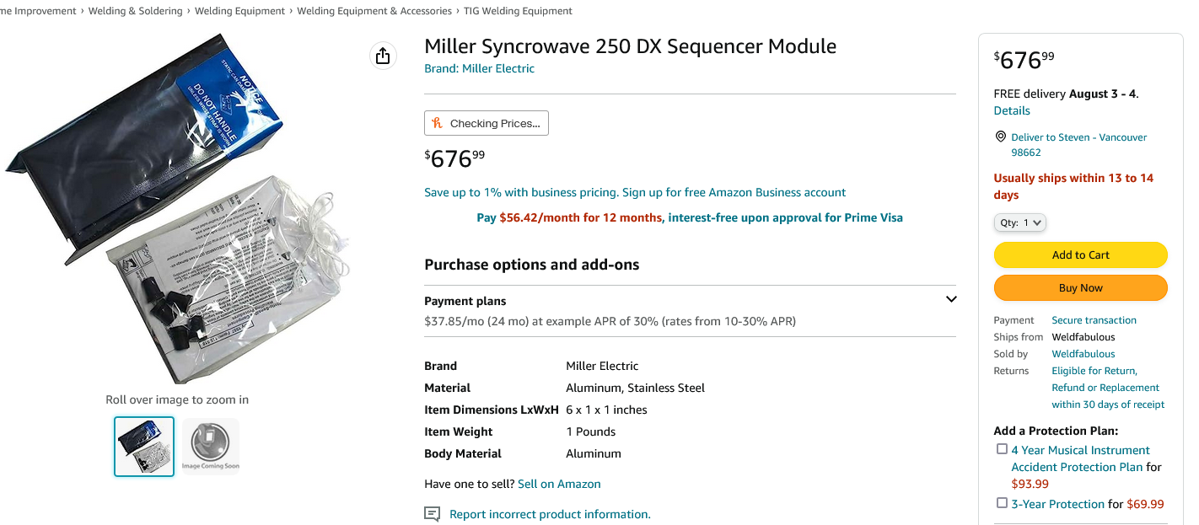Open the Sell on Amazon link
The image size is (1199, 525).
click(559, 484)
